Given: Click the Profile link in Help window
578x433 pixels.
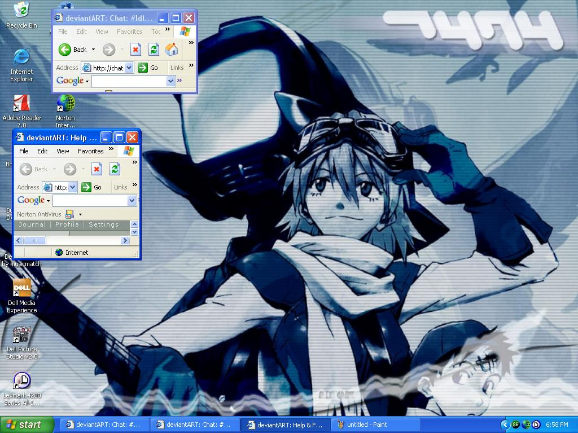Looking at the screenshot, I should point(67,224).
